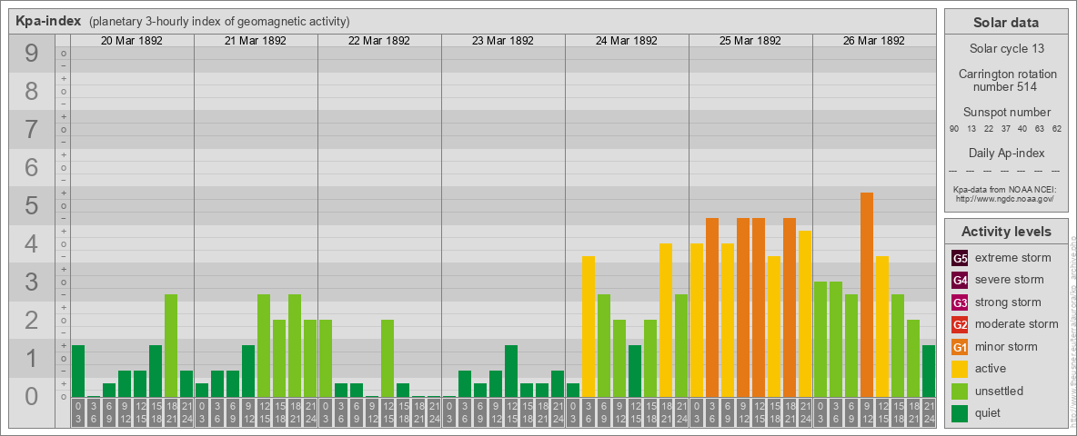The width and height of the screenshot is (1077, 436).
Task: Click the sunspot number value 13
Action: tap(971, 129)
